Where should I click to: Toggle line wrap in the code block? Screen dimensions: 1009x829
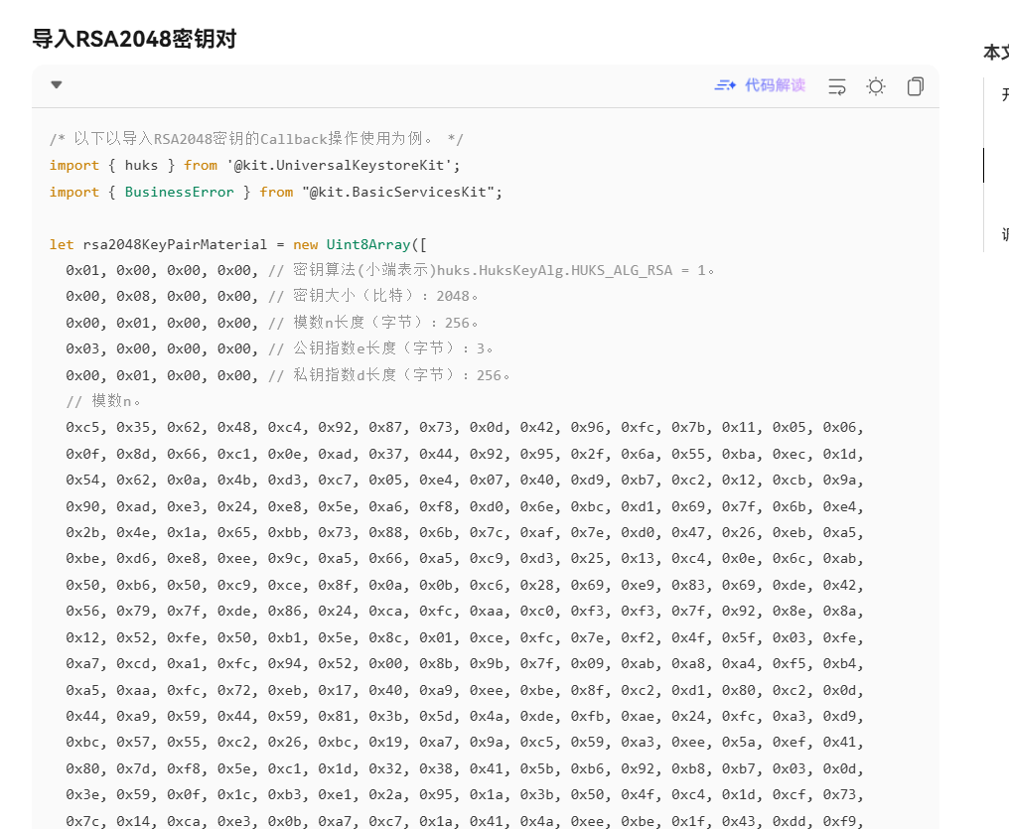837,86
